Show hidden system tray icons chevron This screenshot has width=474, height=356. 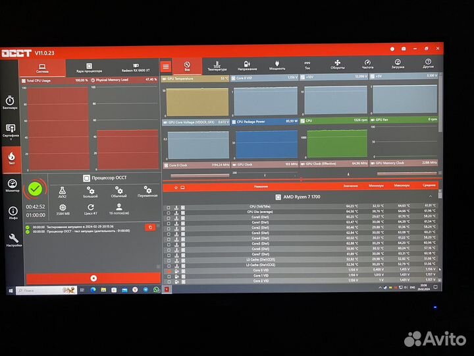tap(380, 288)
